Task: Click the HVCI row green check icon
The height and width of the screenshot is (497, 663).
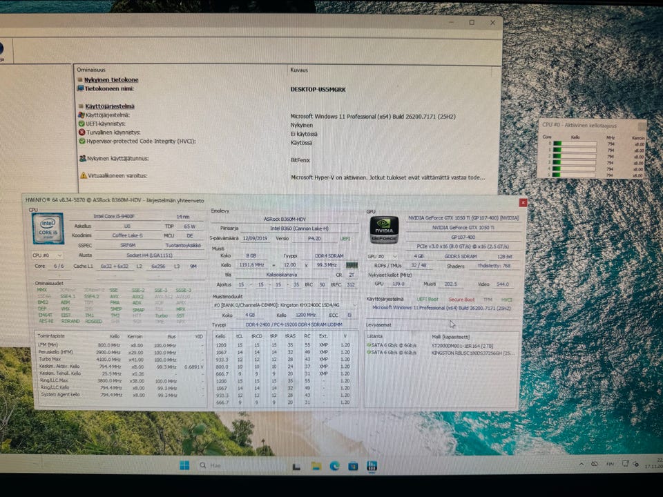Action: 82,141
